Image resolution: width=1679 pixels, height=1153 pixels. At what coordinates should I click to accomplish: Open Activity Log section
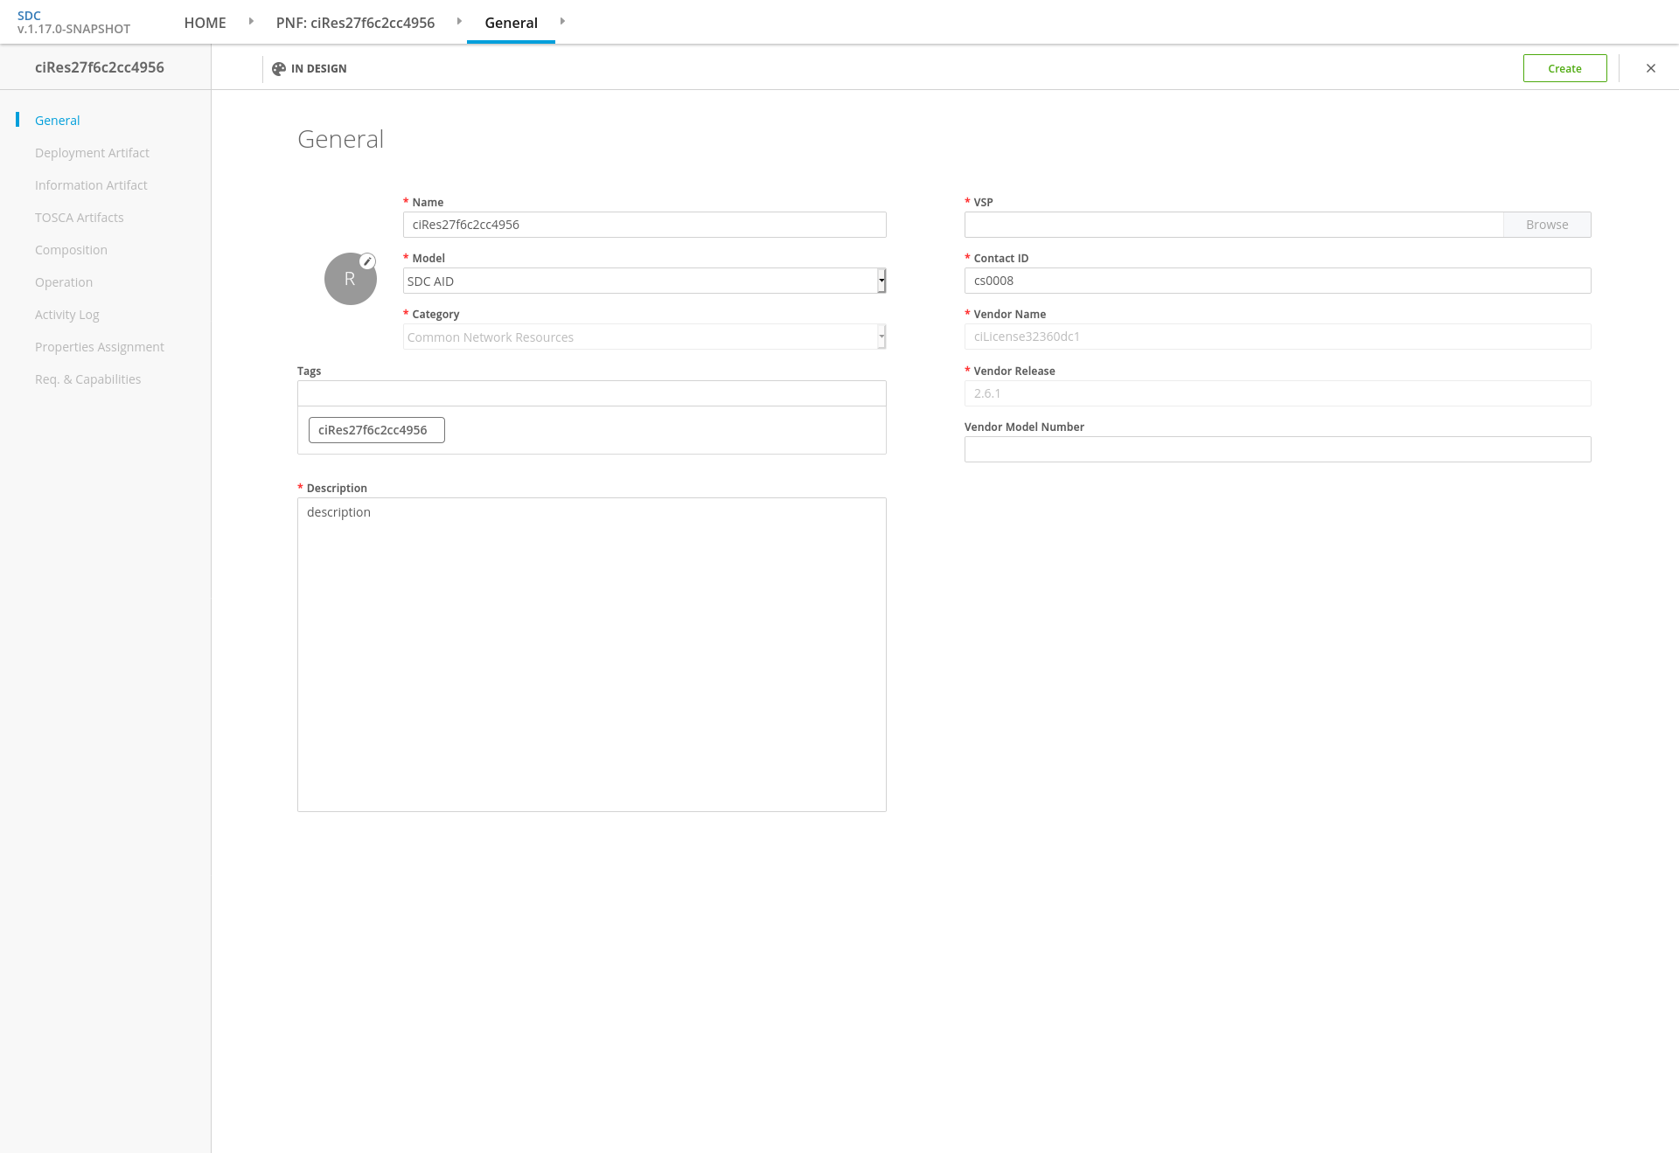click(x=67, y=315)
